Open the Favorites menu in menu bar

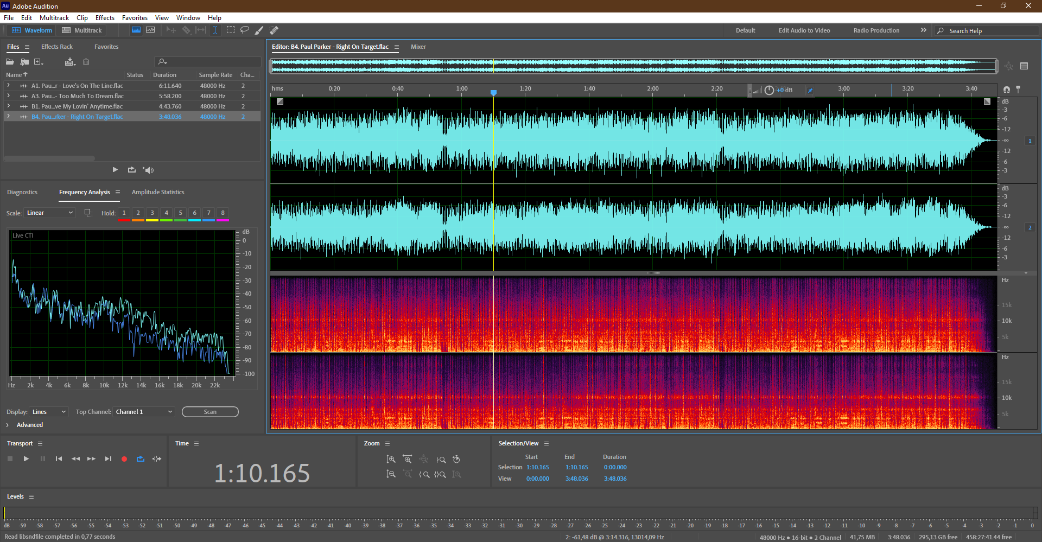pos(135,18)
